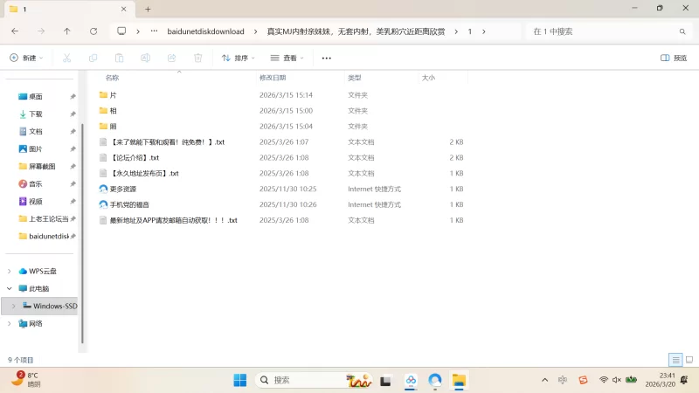This screenshot has width=699, height=393.
Task: Switch to details view in status bar
Action: coord(675,360)
